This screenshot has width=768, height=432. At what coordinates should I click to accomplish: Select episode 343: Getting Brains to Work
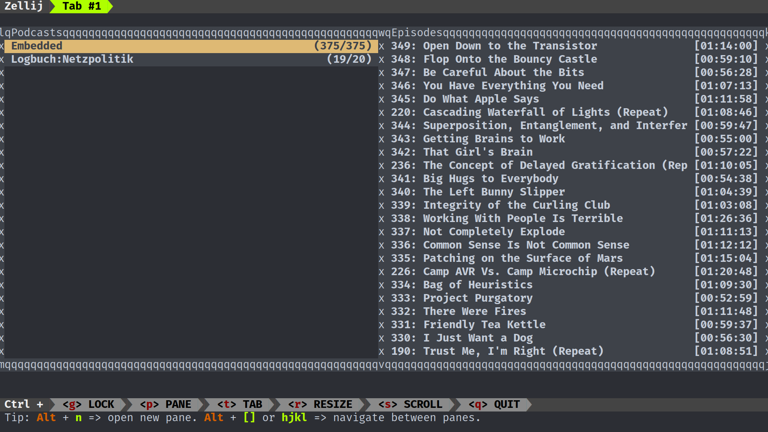pyautogui.click(x=574, y=139)
